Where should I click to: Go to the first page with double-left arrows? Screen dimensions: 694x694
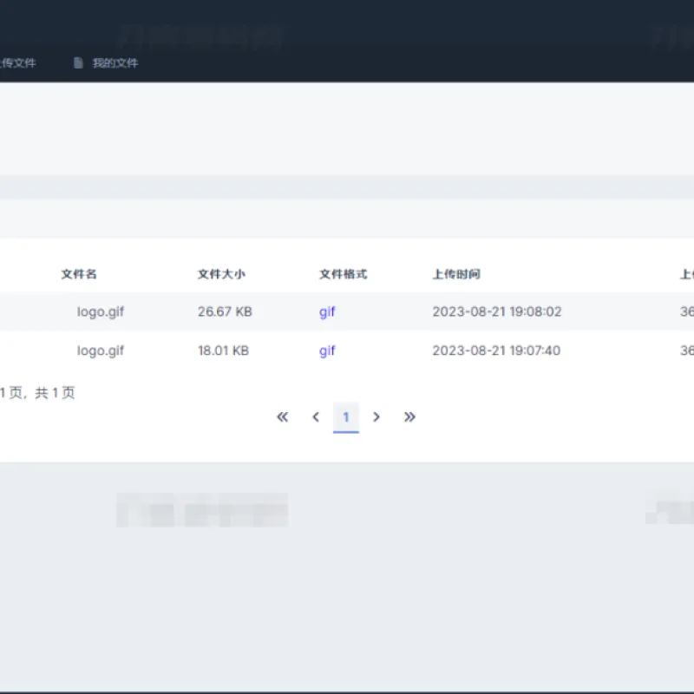(x=283, y=417)
